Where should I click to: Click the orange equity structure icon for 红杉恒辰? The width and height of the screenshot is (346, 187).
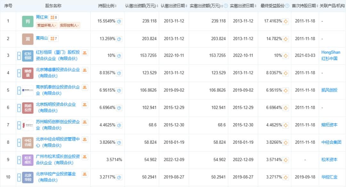pyautogui.click(x=85, y=53)
